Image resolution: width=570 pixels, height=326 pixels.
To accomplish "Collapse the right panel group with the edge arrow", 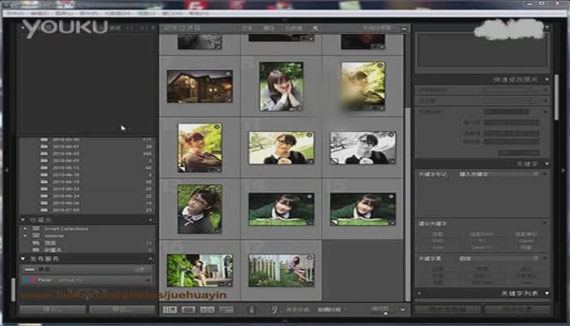I will click(564, 169).
